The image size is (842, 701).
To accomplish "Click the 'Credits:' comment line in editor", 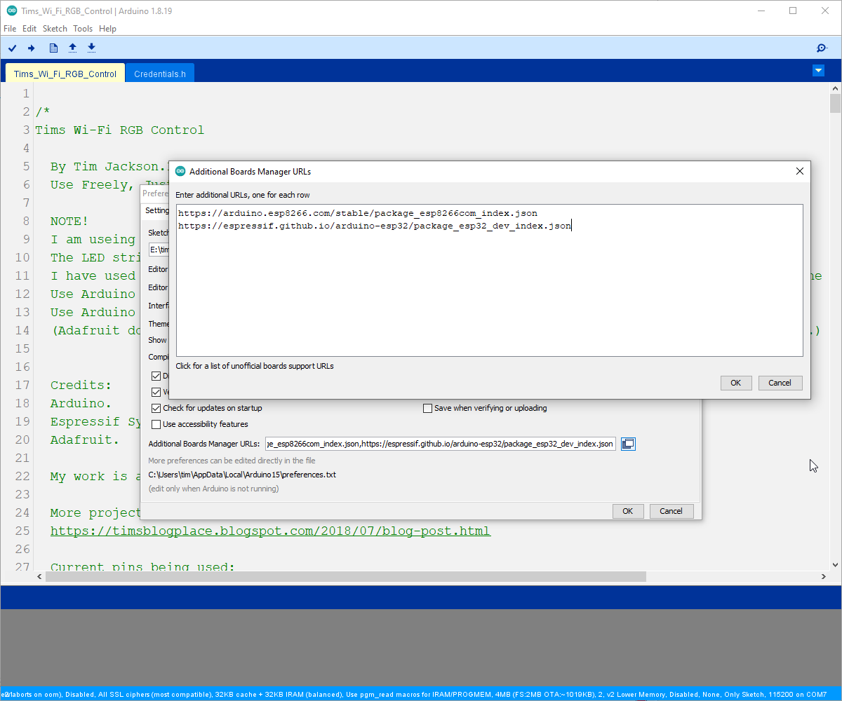I will (x=81, y=385).
